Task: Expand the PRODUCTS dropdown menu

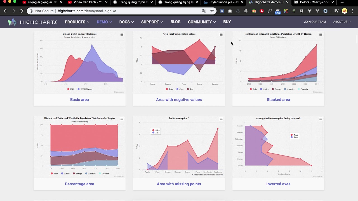Action: click(x=77, y=22)
